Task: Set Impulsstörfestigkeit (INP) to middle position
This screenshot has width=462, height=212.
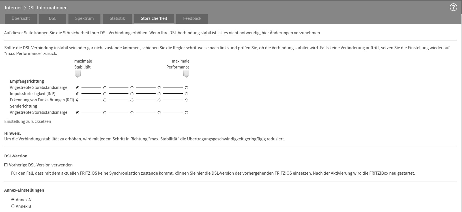Action: point(132,94)
